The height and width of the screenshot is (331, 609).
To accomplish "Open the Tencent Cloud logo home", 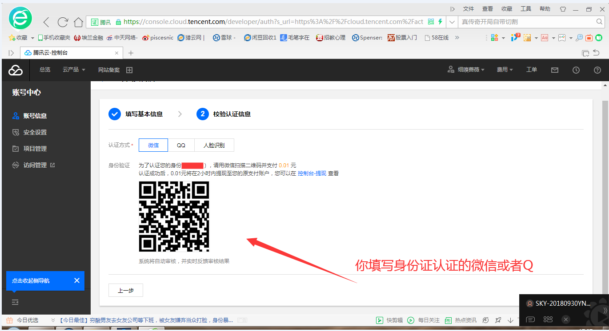I will [x=16, y=70].
